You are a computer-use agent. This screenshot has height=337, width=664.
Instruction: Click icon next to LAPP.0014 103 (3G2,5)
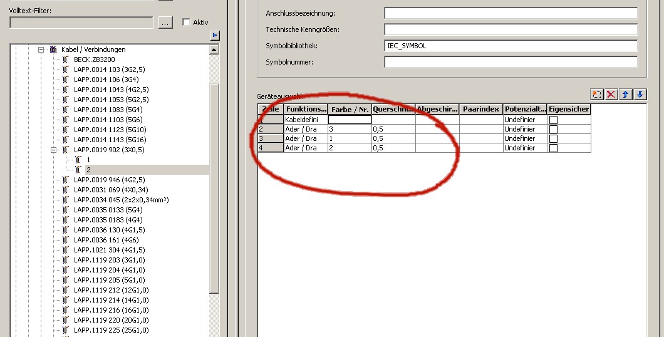(x=66, y=70)
